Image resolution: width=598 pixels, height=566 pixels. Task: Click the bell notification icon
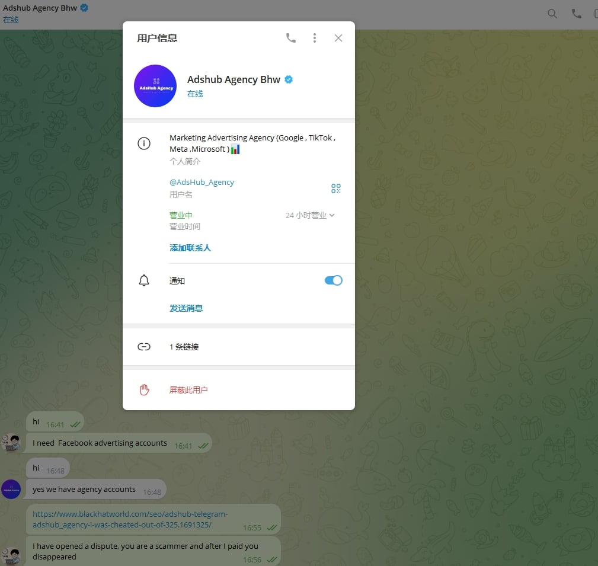click(x=144, y=280)
